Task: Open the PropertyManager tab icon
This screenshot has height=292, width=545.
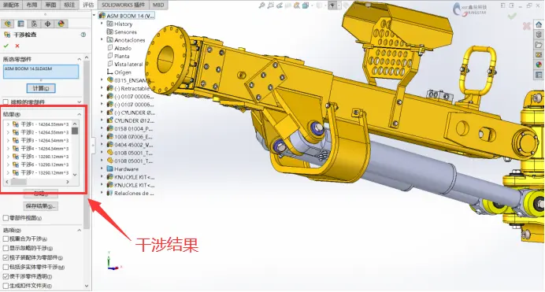Action: tap(20, 24)
